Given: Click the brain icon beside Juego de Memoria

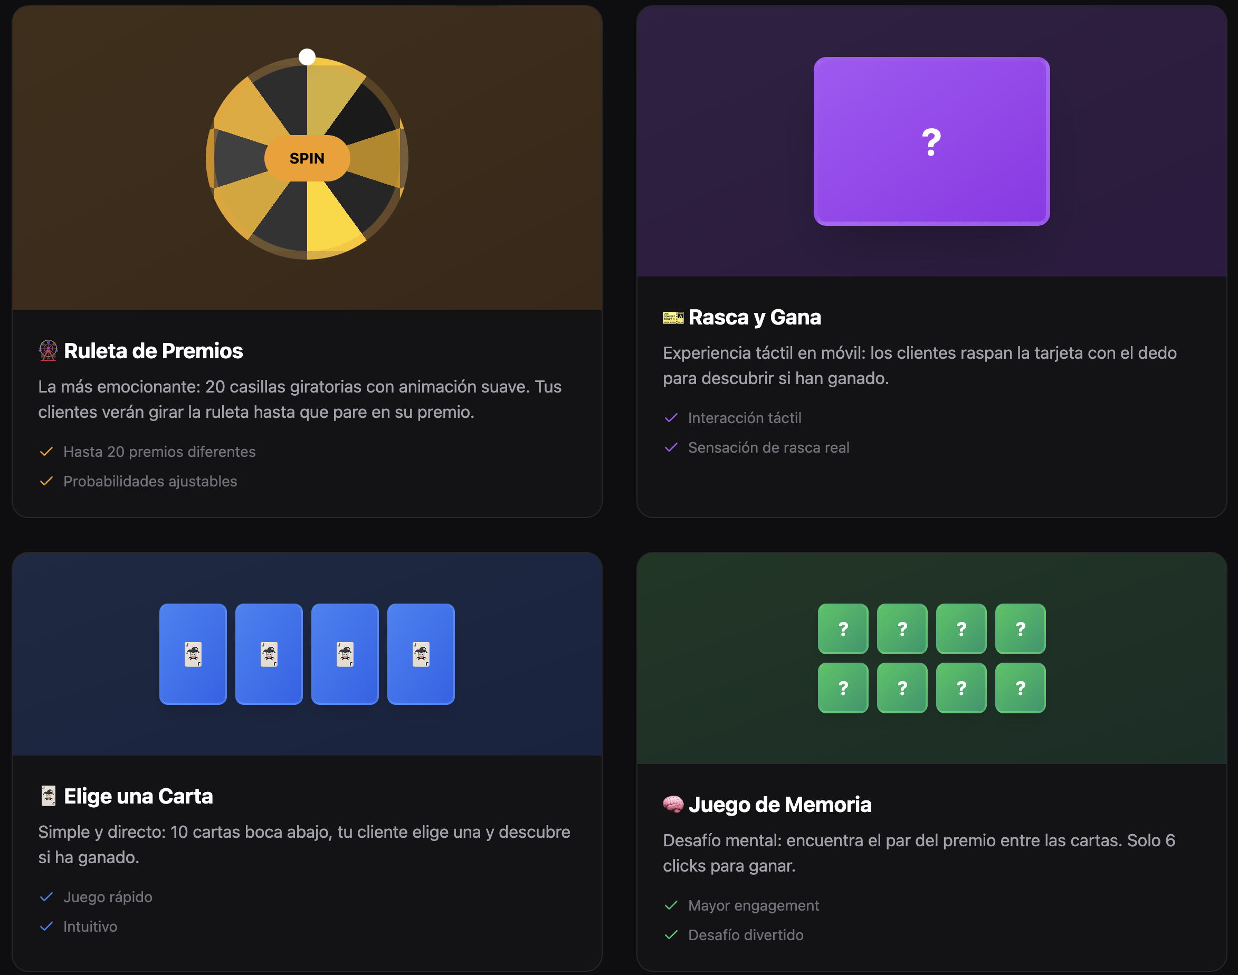Looking at the screenshot, I should click(x=673, y=804).
